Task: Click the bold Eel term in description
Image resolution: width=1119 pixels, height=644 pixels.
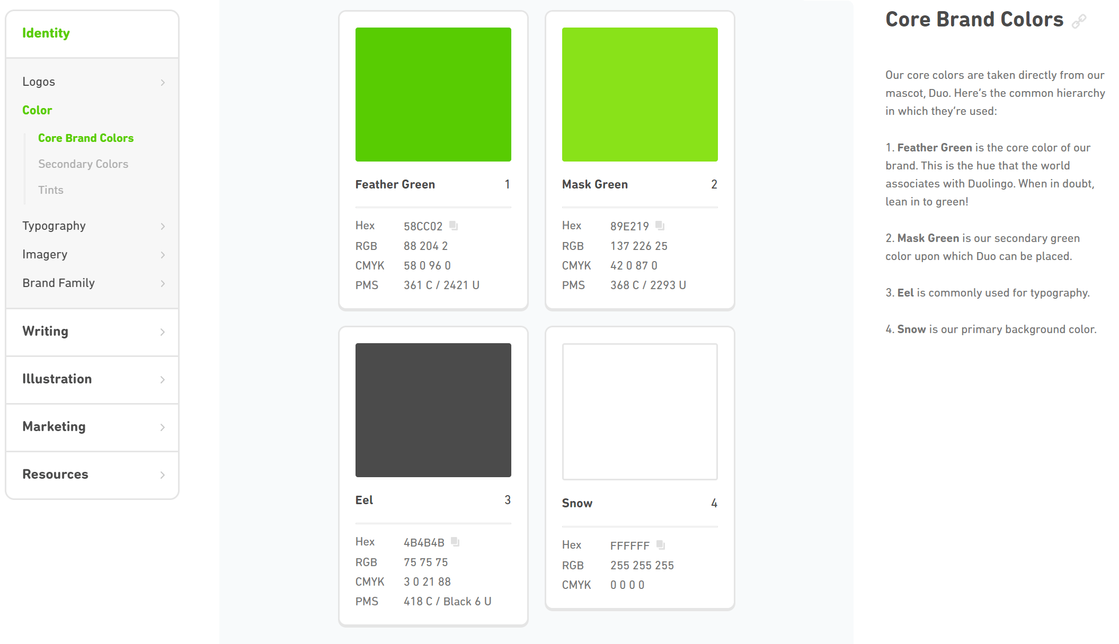Action: point(905,293)
